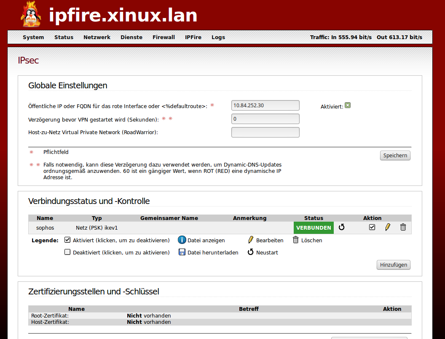Viewport: 445px width, 339px height.
Task: Open the System menu
Action: [x=33, y=37]
